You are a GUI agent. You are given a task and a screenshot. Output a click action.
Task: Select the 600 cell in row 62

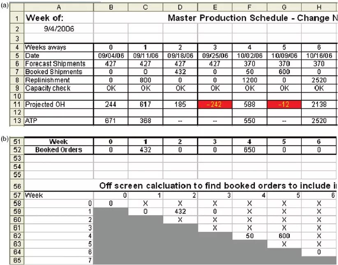284,236
